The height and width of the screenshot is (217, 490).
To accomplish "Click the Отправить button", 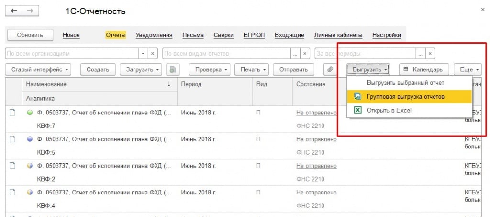I will 293,69.
